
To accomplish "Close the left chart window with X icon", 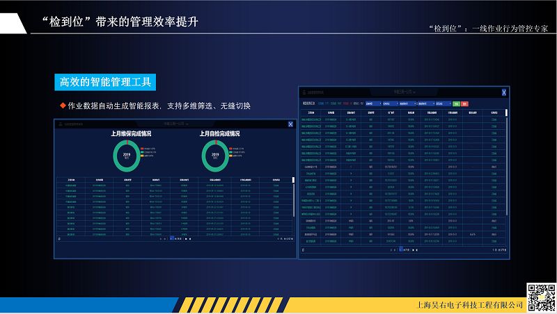I will [290, 124].
